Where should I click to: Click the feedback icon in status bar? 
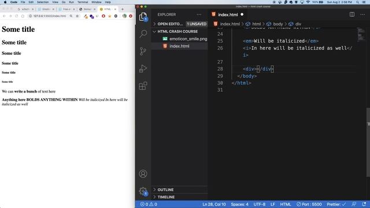click(x=353, y=204)
